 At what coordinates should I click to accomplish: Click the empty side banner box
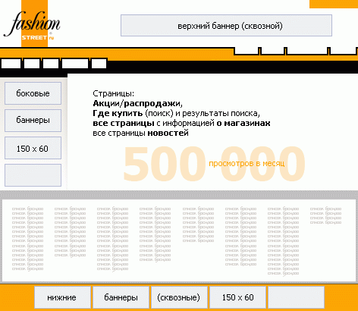(33, 175)
